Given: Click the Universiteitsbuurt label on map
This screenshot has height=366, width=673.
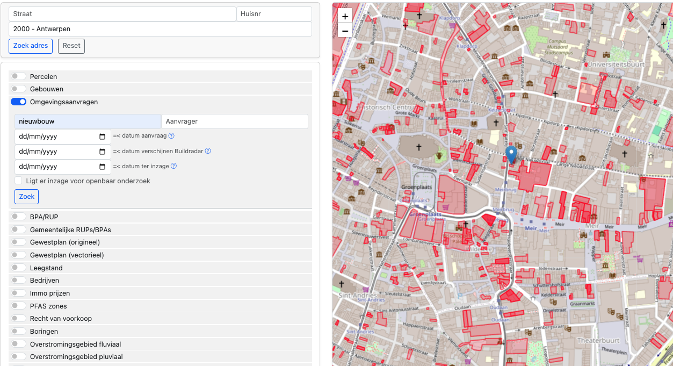Looking at the screenshot, I should 616,64.
